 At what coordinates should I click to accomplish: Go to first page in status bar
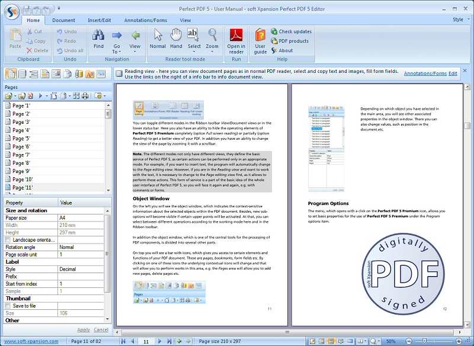point(123,341)
